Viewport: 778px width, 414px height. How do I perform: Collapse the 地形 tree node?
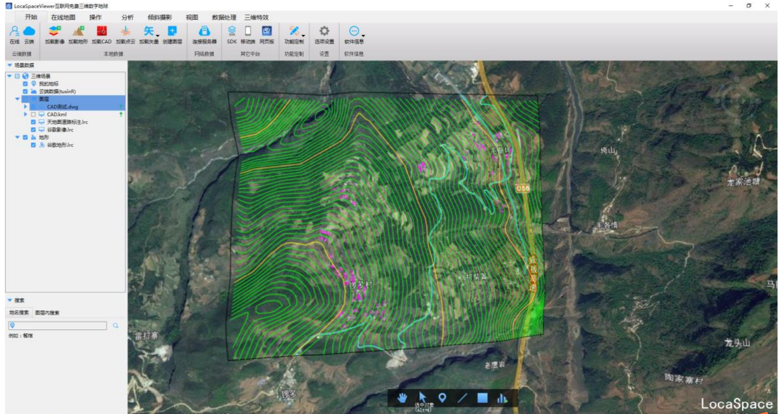[17, 138]
